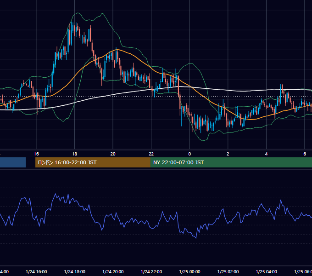Click the NY 22:00-07:00 JST session bar

(x=231, y=162)
